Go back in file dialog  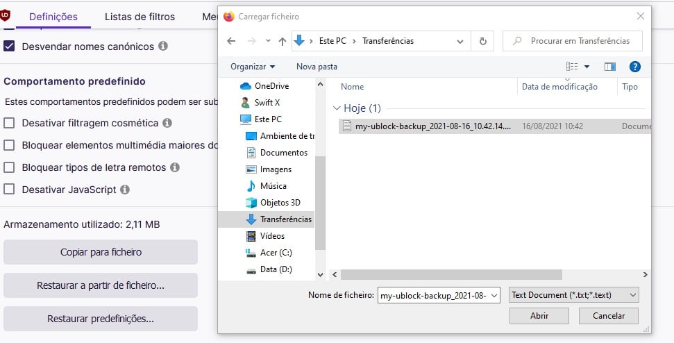[231, 41]
